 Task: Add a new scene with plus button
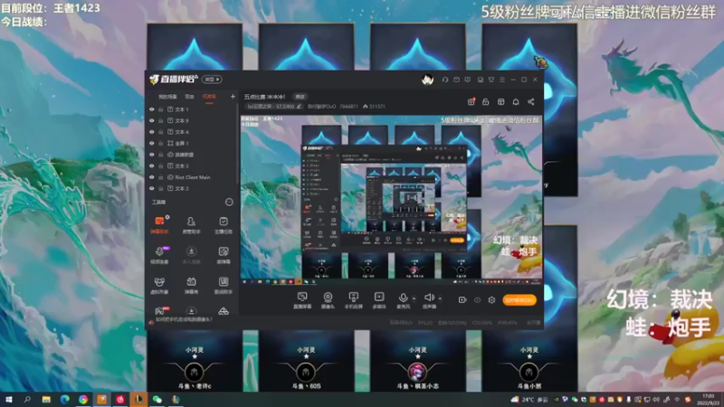(233, 97)
